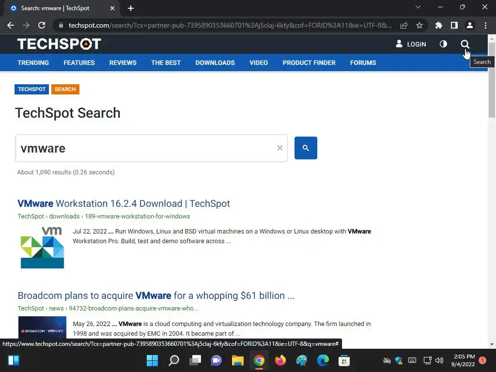Open the Teams Chat taskbar icon
The image size is (496, 372).
pos(217,360)
